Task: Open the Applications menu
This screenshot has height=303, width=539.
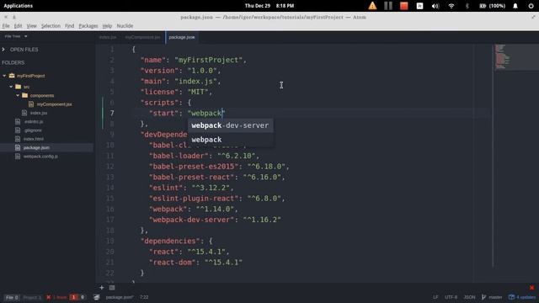Action: [x=19, y=6]
